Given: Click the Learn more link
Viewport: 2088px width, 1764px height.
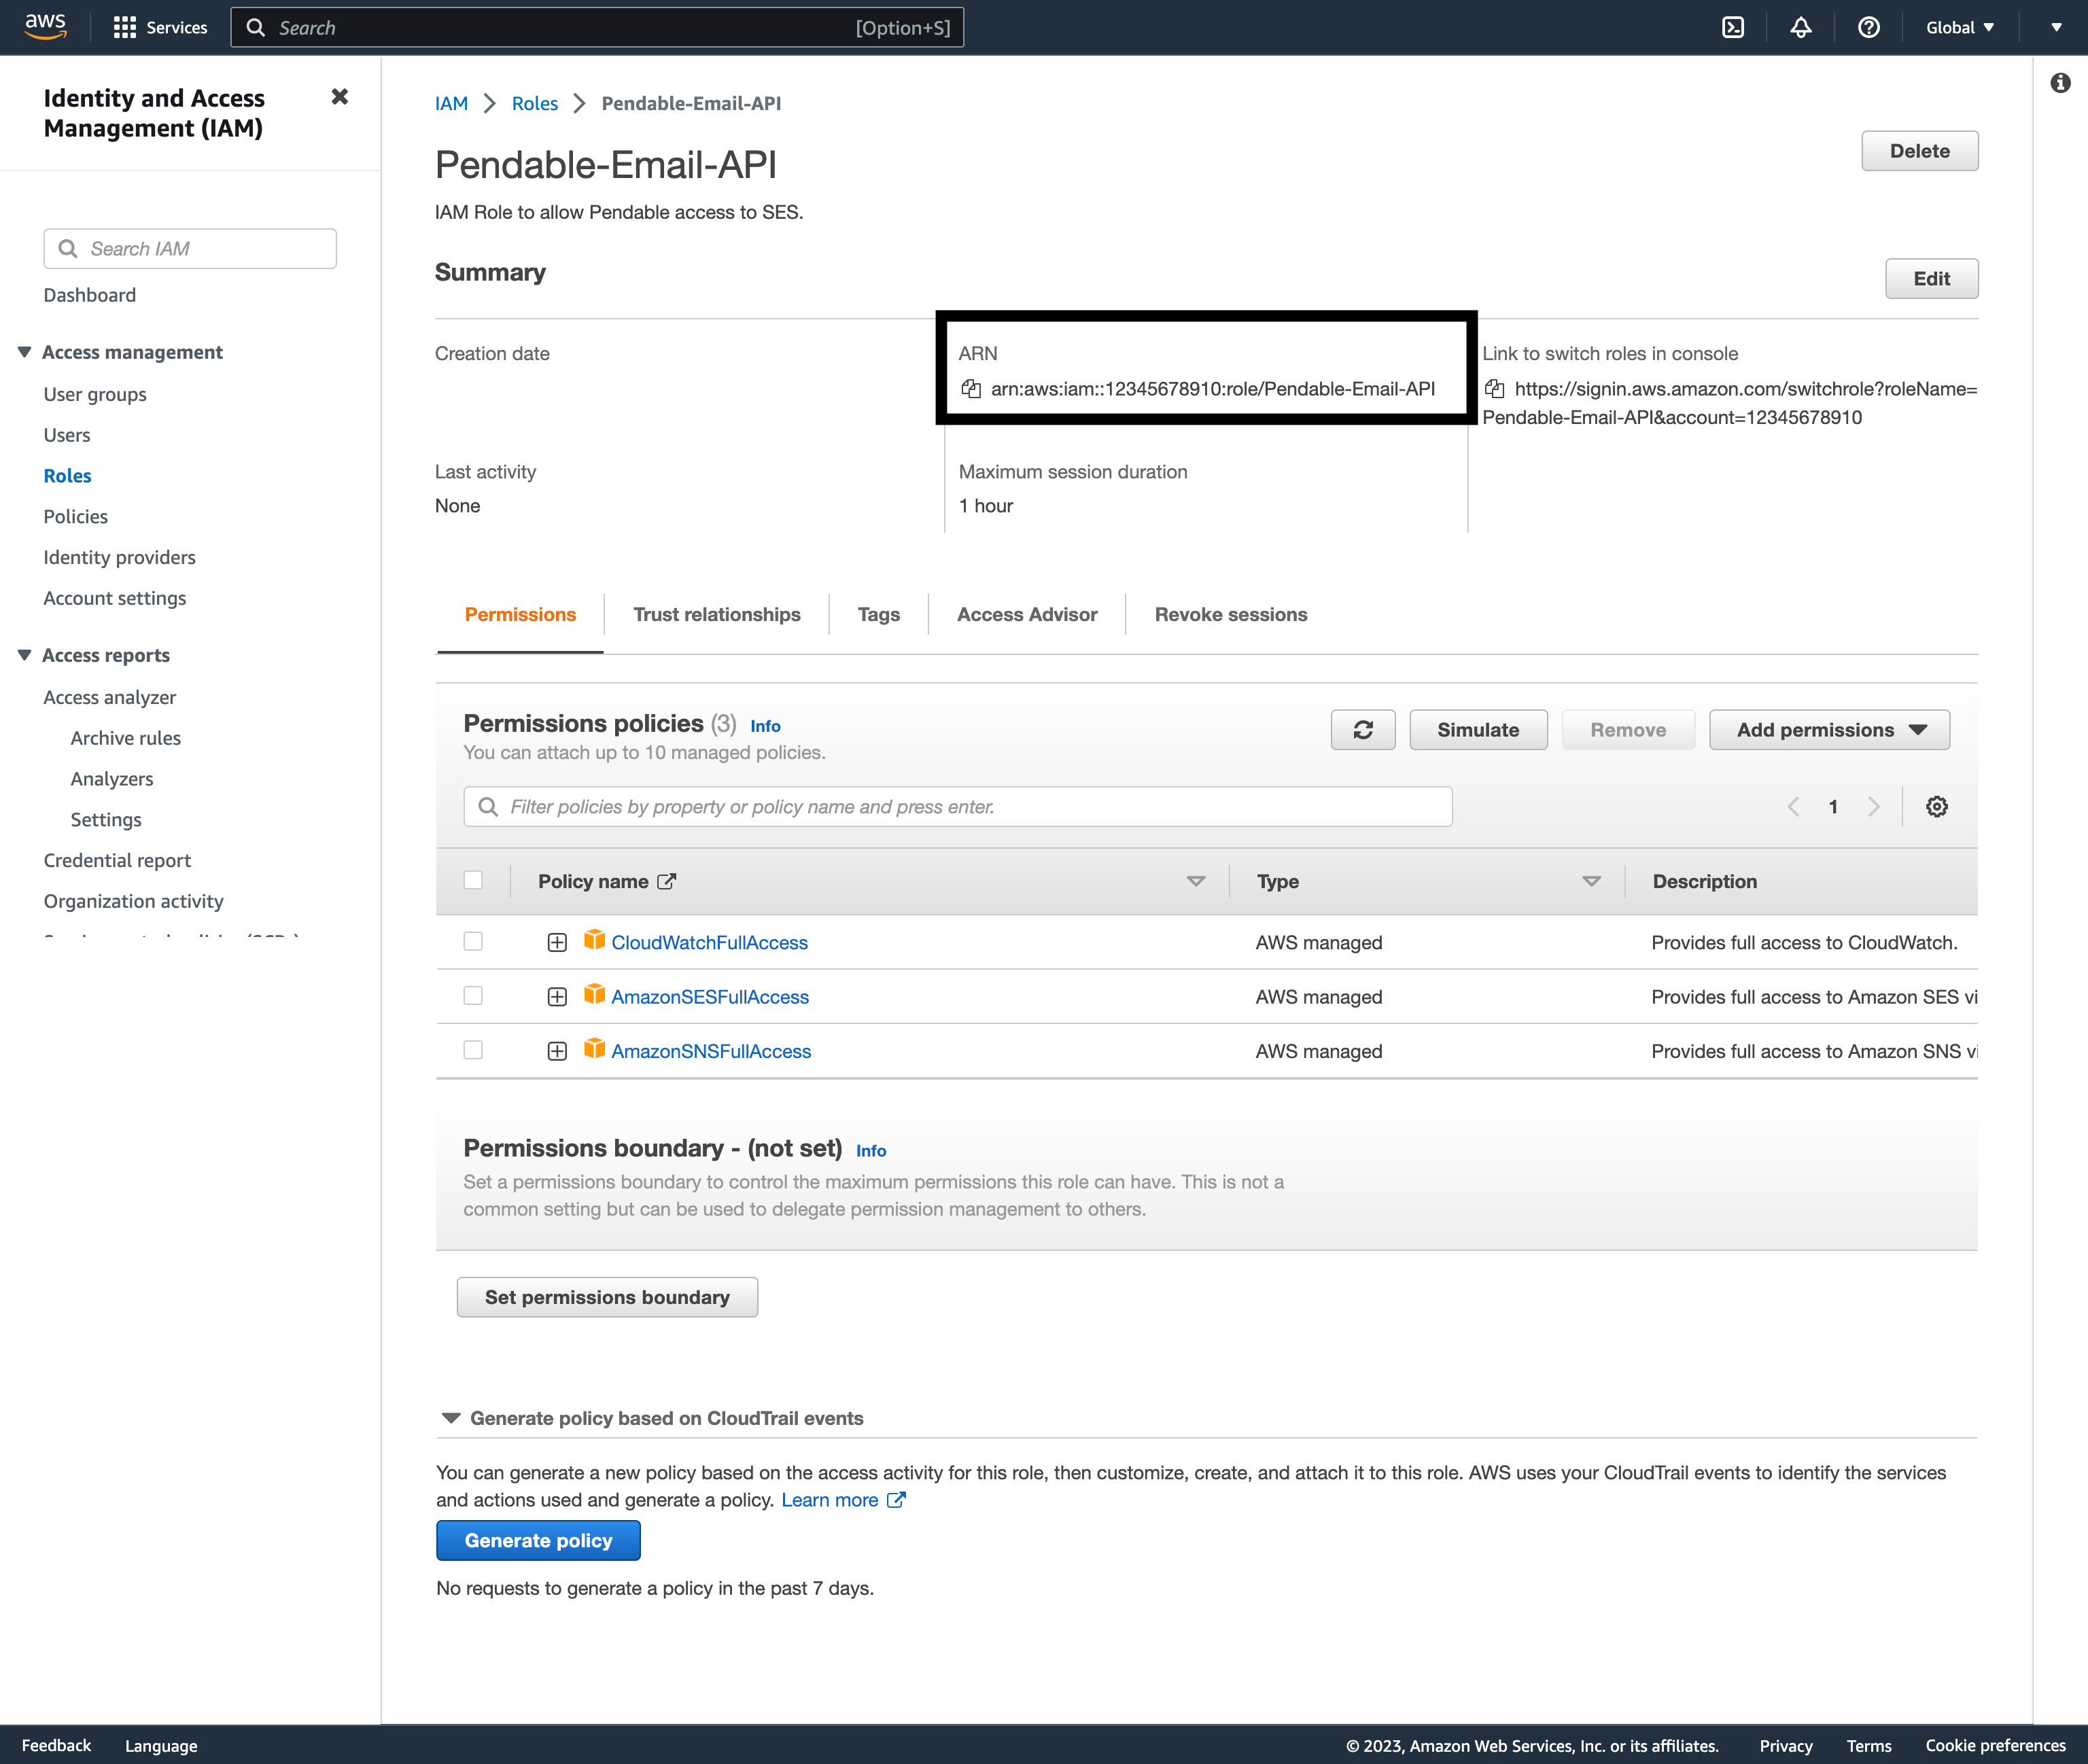Looking at the screenshot, I should pos(830,1500).
